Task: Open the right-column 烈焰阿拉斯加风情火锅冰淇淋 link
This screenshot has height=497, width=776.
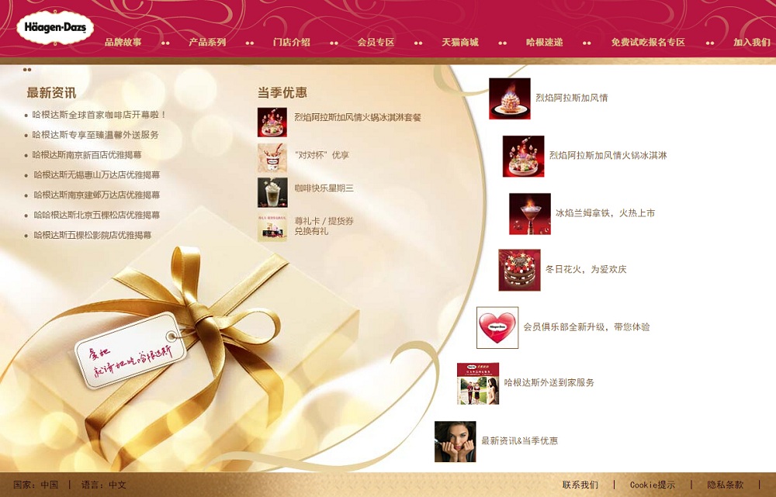Action: coord(608,155)
